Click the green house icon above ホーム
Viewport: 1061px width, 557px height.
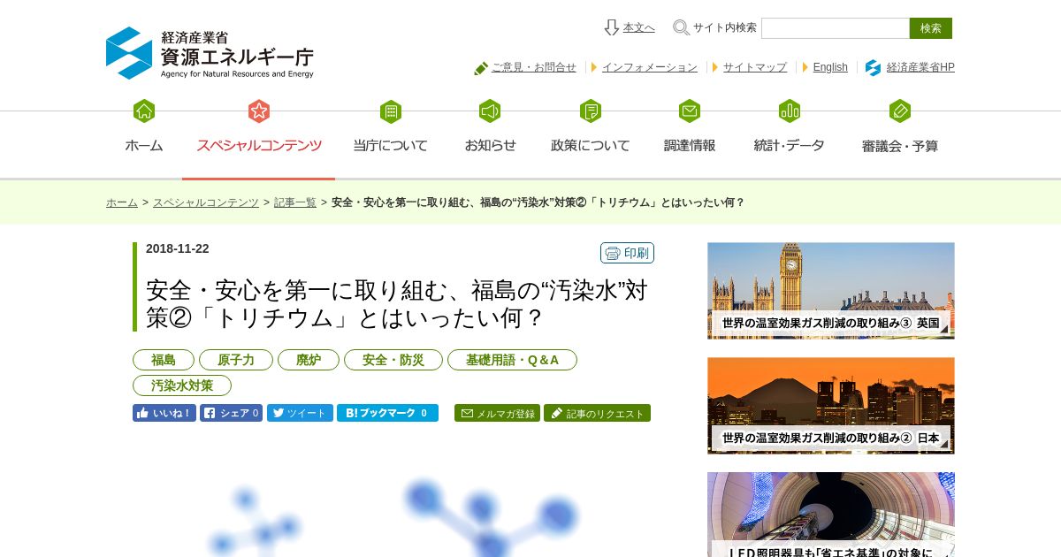click(x=144, y=111)
